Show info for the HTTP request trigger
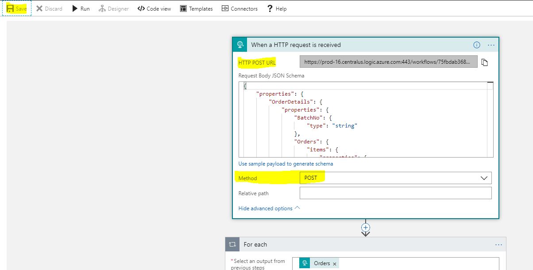Viewport: 533px width, 270px height. [477, 45]
